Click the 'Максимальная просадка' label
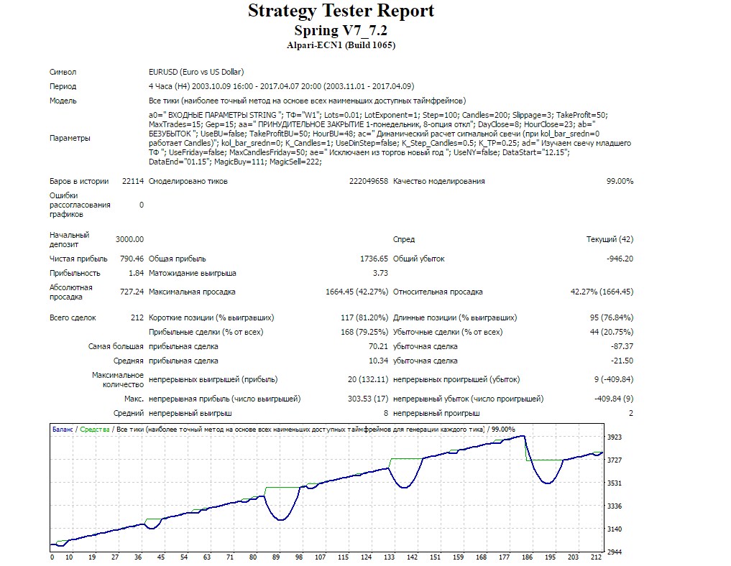 (x=192, y=292)
